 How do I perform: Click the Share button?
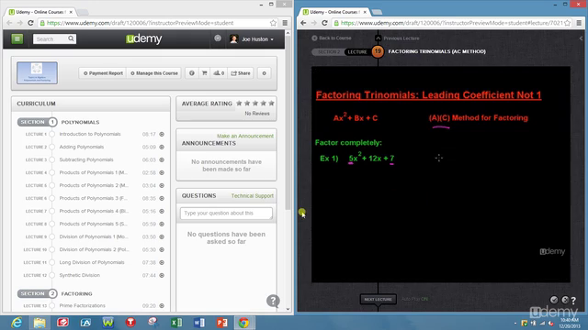click(241, 73)
